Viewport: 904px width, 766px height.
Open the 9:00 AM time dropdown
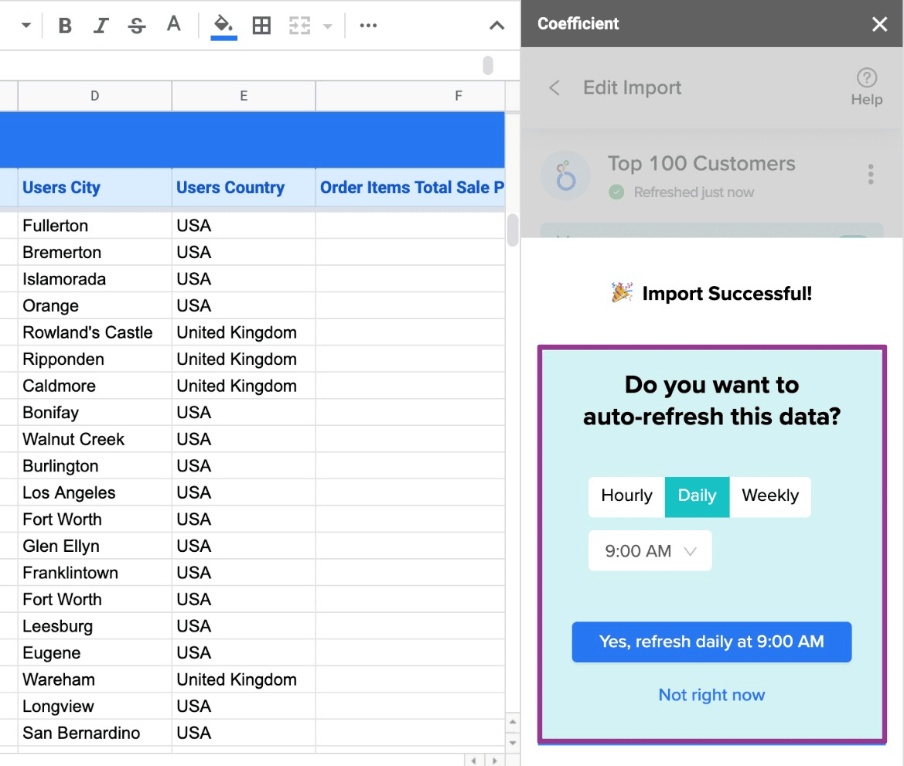[650, 551]
